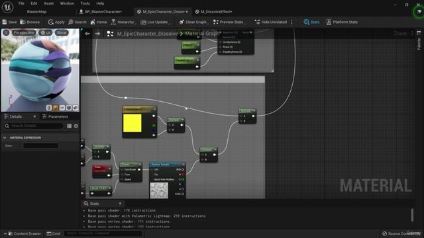Open the Help menu
The height and width of the screenshot is (238, 424).
click(x=100, y=3)
